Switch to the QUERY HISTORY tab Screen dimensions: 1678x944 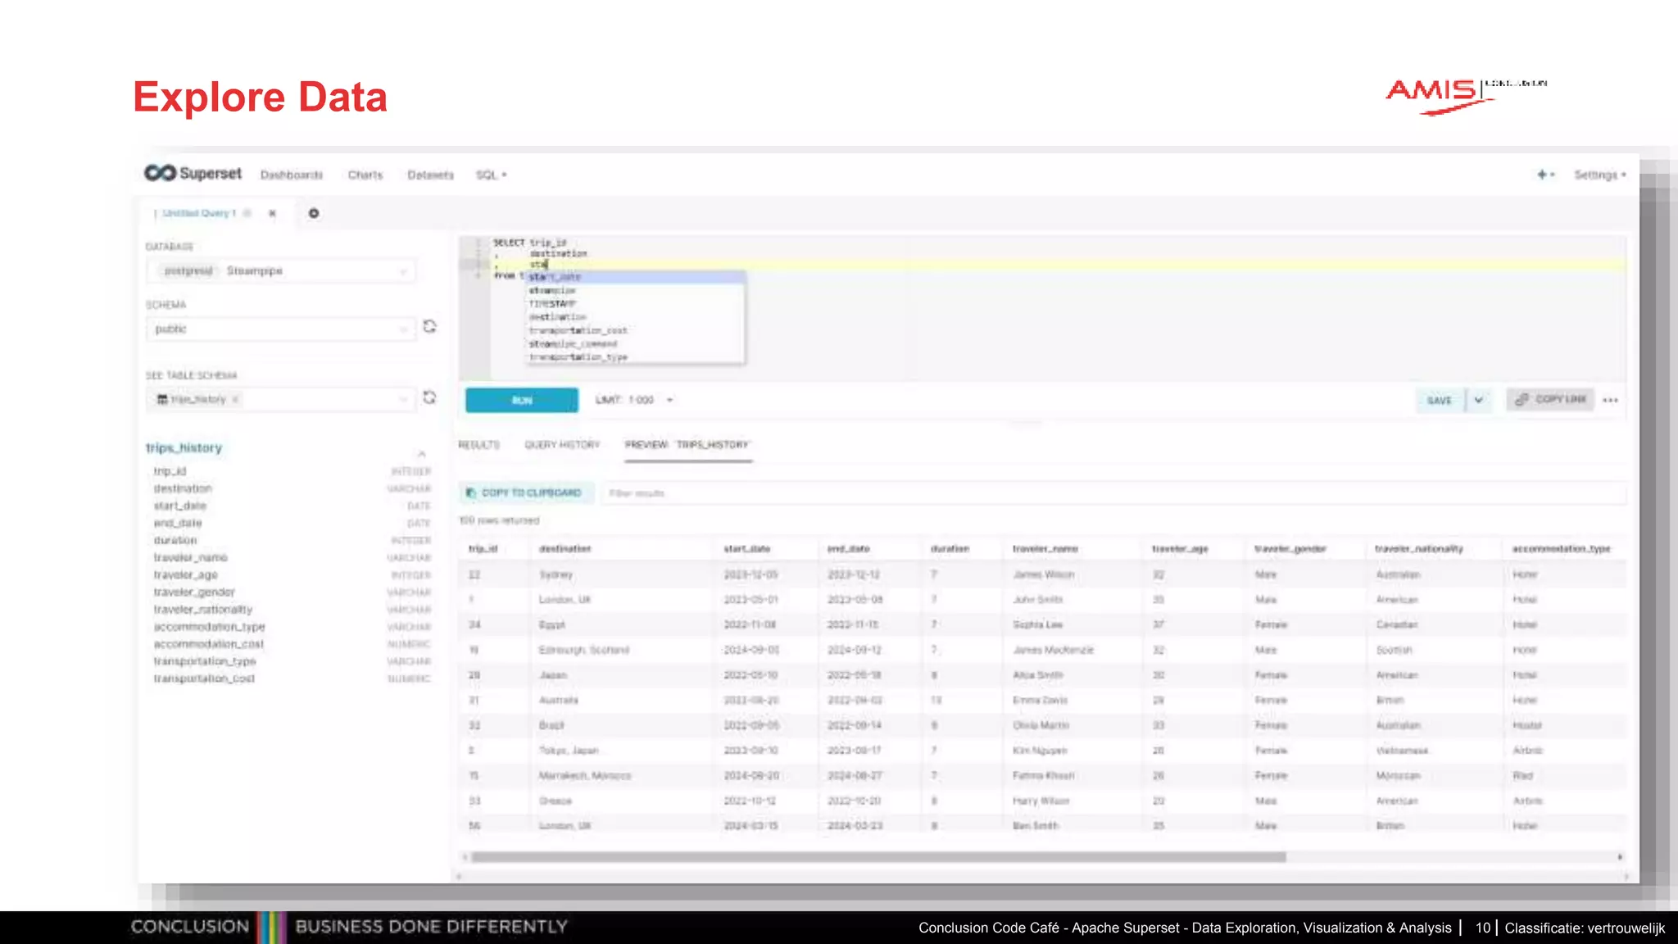click(x=562, y=444)
